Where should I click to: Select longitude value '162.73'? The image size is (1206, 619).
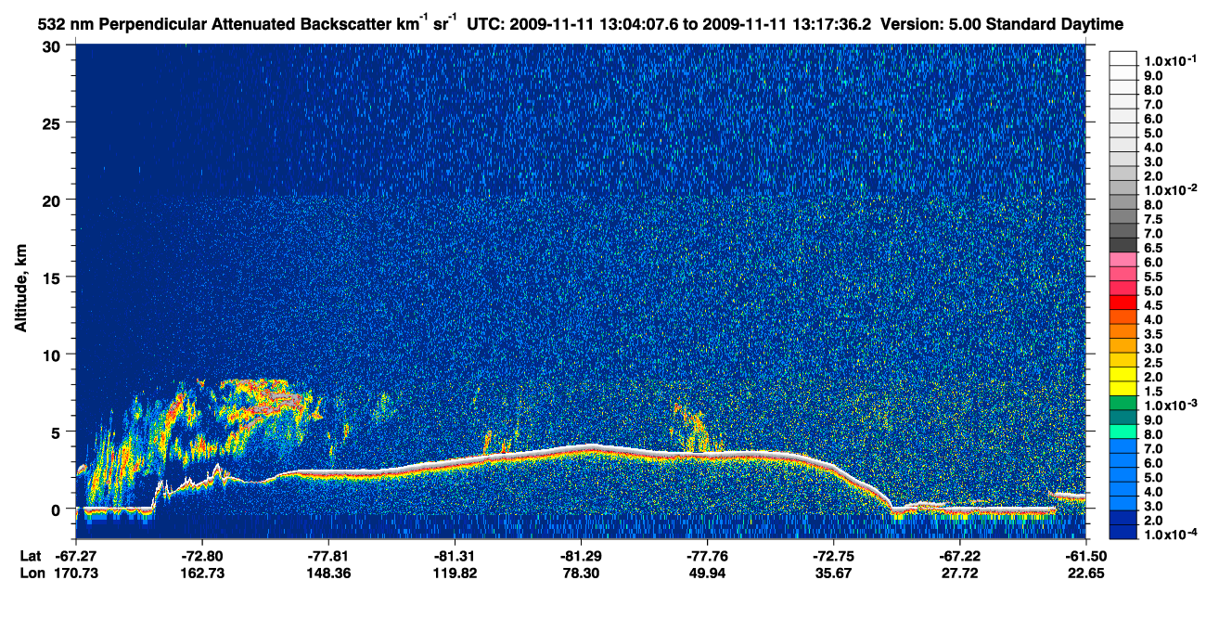[202, 574]
